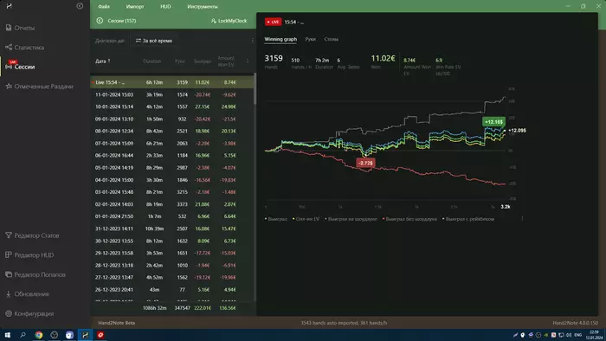
Task: Toggle the Выиграл без шоудауна legend series
Action: [x=409, y=219]
